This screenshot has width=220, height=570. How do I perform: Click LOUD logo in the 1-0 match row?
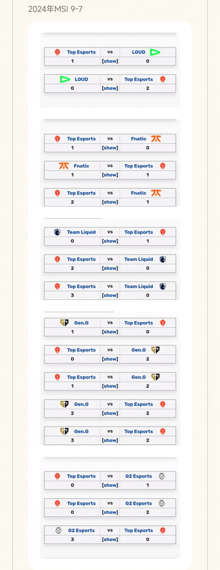(155, 52)
